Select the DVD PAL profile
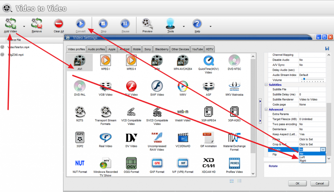The height and width of the screenshot is (192, 334). click(80, 88)
